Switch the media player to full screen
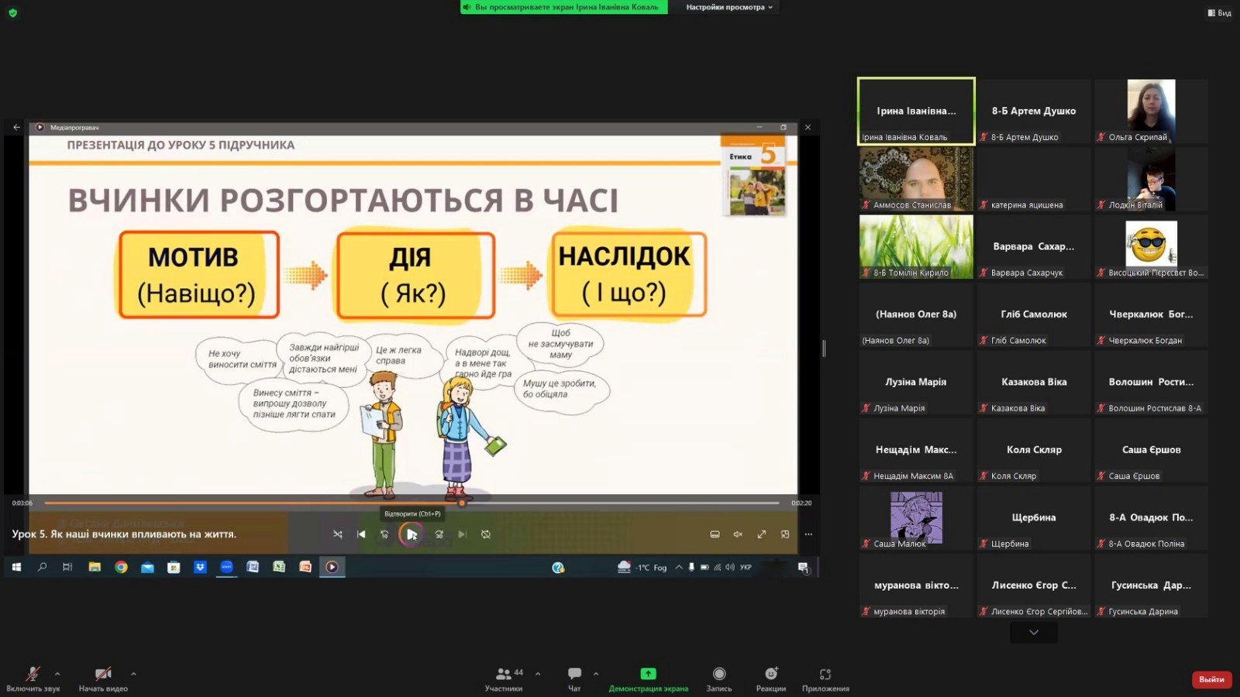The image size is (1240, 697). pos(762,534)
